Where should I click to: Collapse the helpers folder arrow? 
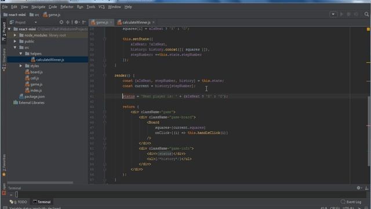pyautogui.click(x=21, y=53)
